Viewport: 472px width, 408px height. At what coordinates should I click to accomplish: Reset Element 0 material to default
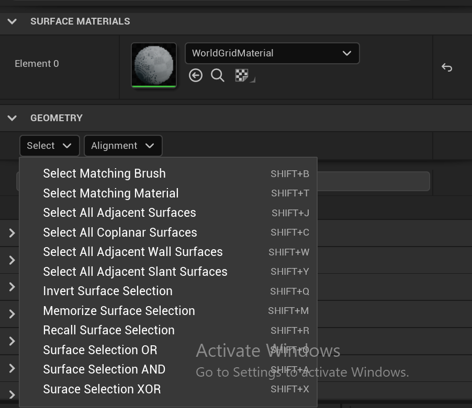pos(446,67)
